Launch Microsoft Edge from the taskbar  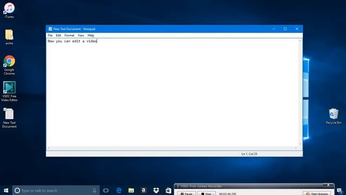click(x=119, y=190)
